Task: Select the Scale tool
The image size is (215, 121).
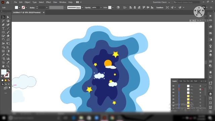Action: pos(8,40)
